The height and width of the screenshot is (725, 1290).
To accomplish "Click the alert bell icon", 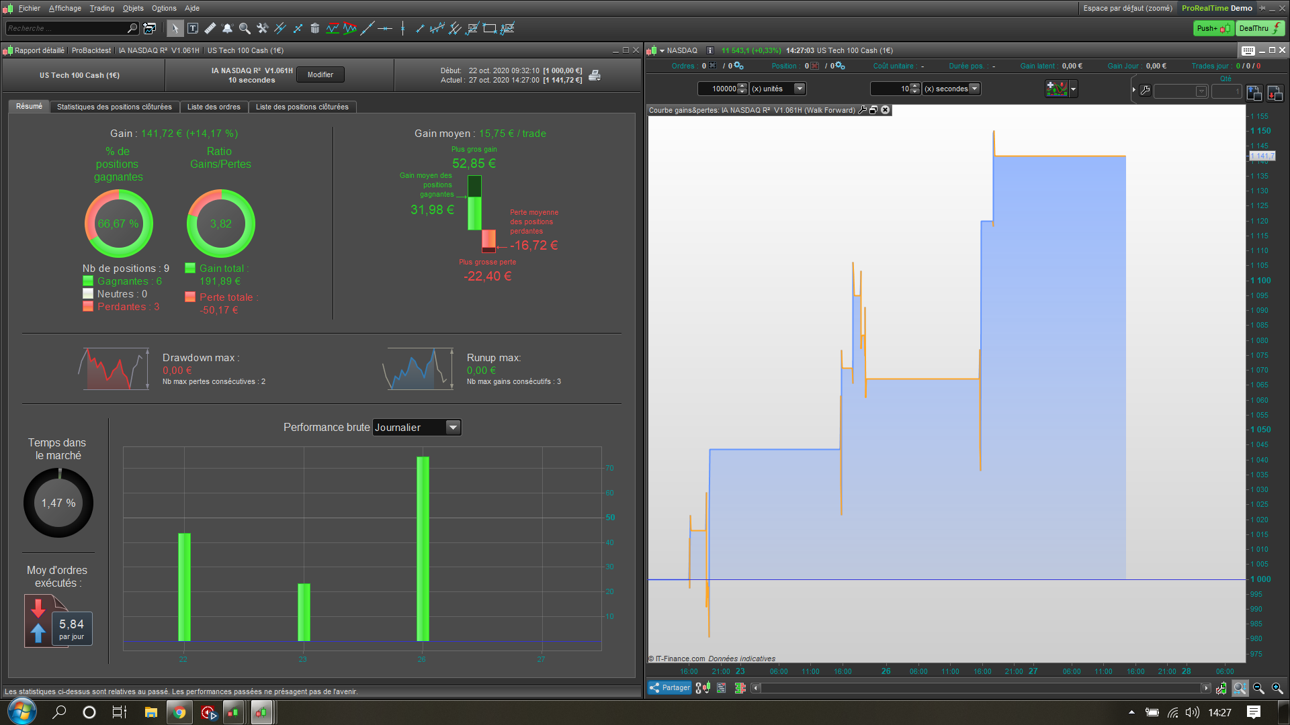I will pyautogui.click(x=228, y=28).
